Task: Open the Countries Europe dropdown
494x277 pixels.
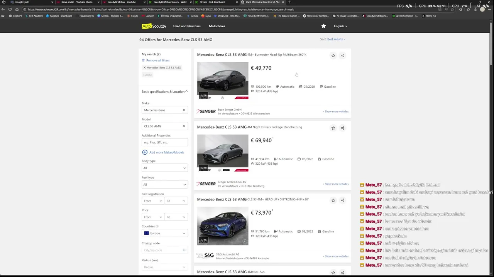Action: (165, 233)
